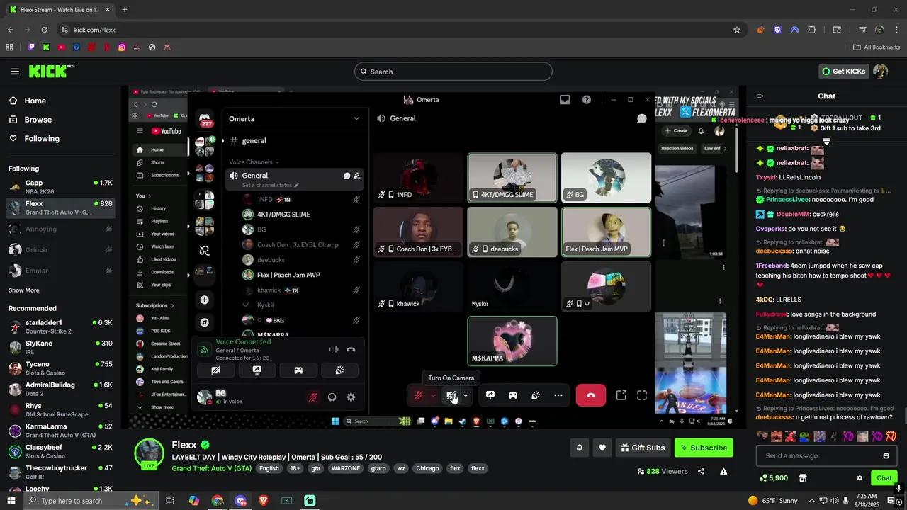Collapse the Voice Channels category
The width and height of the screenshot is (907, 510).
(254, 162)
